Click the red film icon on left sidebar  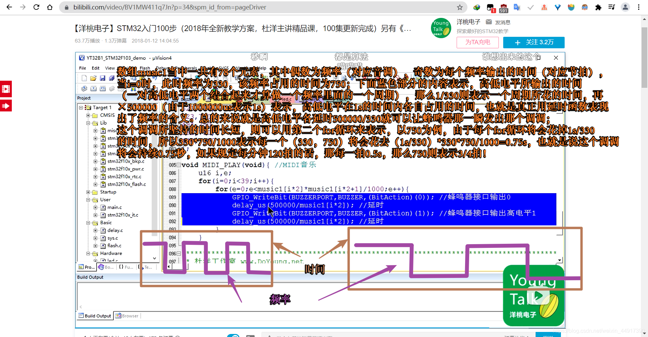pos(6,89)
